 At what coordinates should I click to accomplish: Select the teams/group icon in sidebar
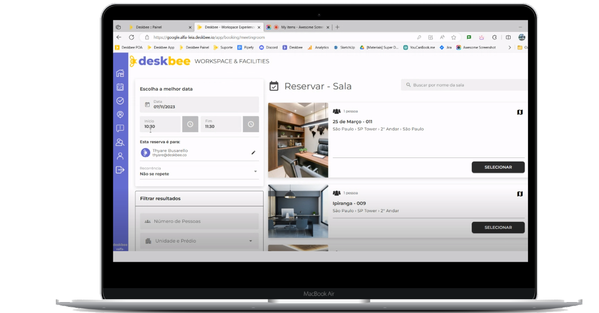(x=120, y=142)
